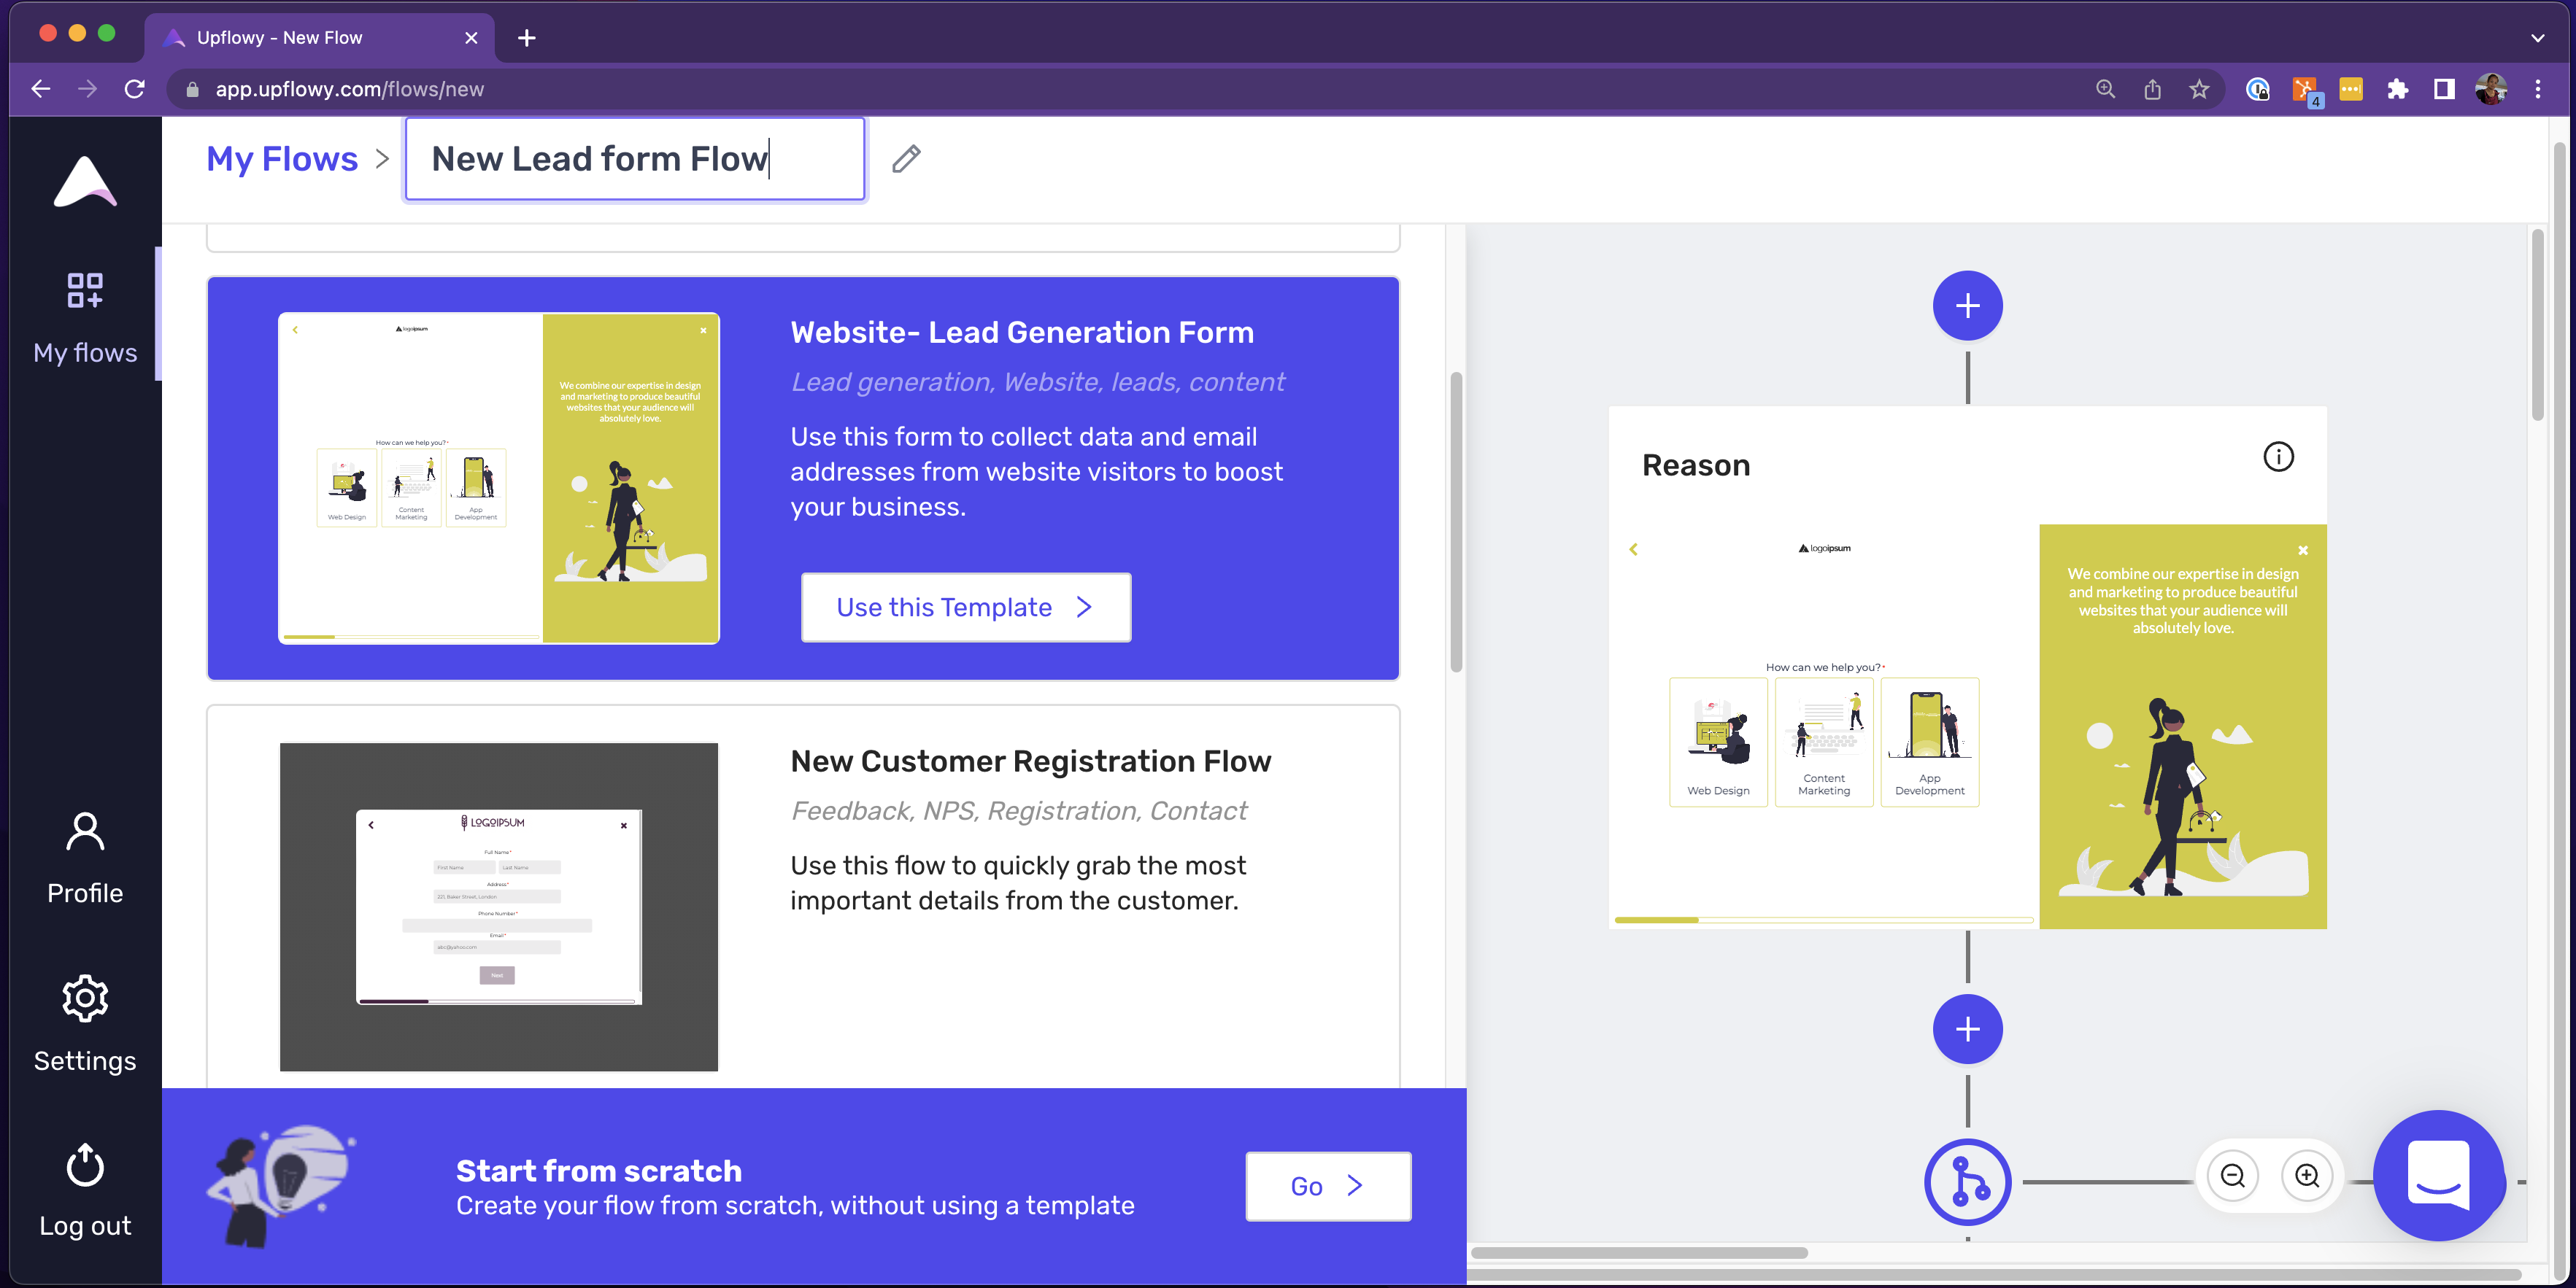The height and width of the screenshot is (1288, 2576).
Task: Select Website- Lead Generation Form thumbnail
Action: tap(499, 478)
